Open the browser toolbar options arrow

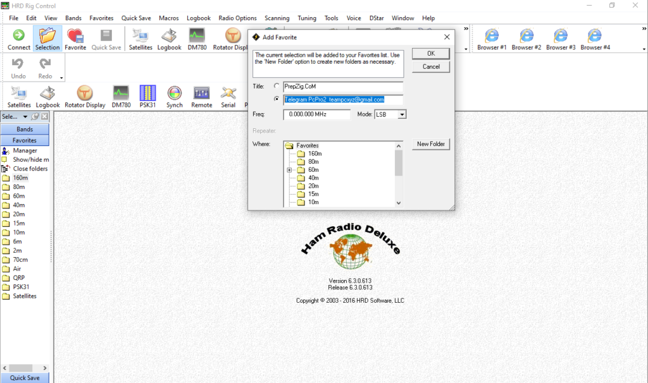pos(644,49)
